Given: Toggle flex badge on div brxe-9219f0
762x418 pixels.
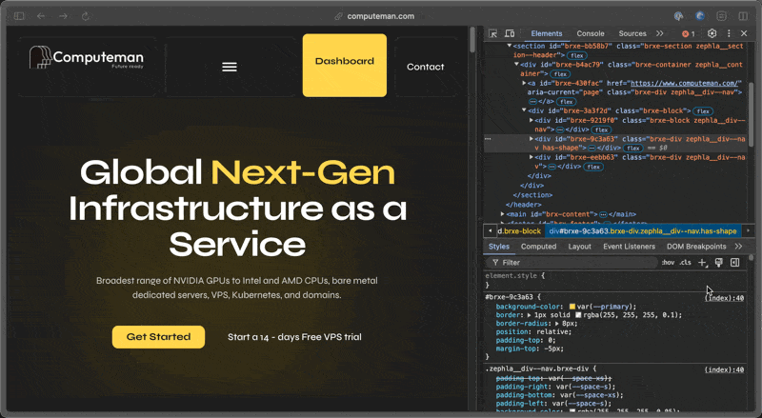Looking at the screenshot, I should tap(601, 129).
